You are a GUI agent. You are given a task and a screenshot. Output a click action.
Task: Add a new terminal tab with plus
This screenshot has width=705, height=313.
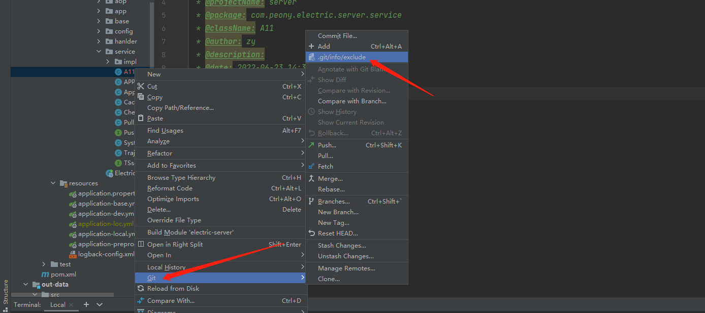pos(86,304)
